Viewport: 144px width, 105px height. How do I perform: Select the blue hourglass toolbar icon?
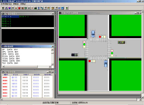point(39,8)
